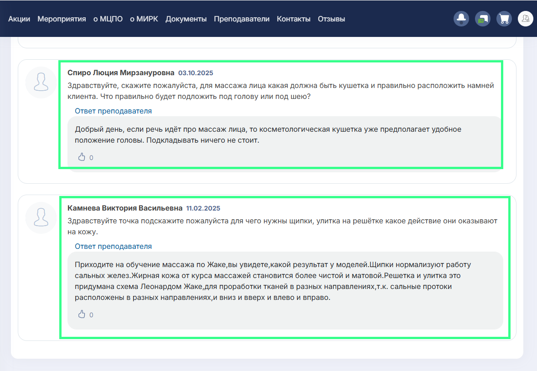Open the Отзывы page
Screen dimensions: 537x371
[x=331, y=19]
